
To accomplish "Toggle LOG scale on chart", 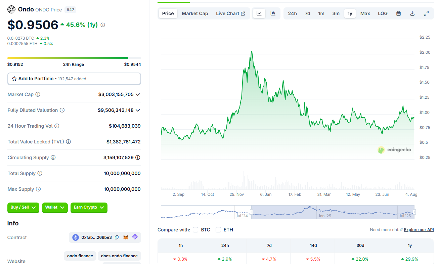I will 383,13.
